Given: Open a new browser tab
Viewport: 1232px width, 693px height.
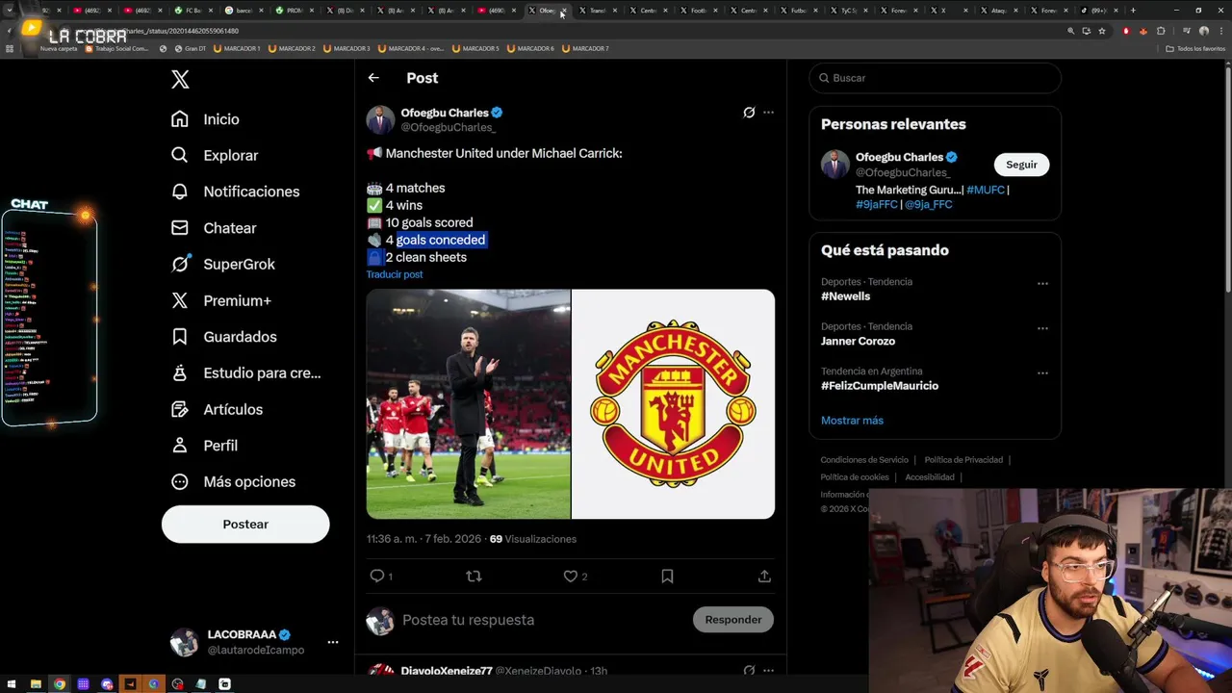Looking at the screenshot, I should [x=1133, y=11].
